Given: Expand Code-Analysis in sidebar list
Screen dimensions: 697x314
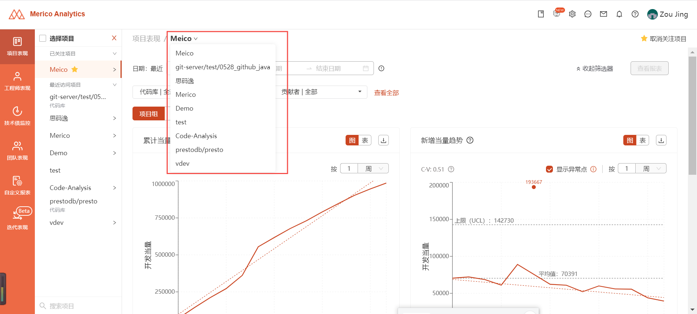Looking at the screenshot, I should pyautogui.click(x=115, y=188).
